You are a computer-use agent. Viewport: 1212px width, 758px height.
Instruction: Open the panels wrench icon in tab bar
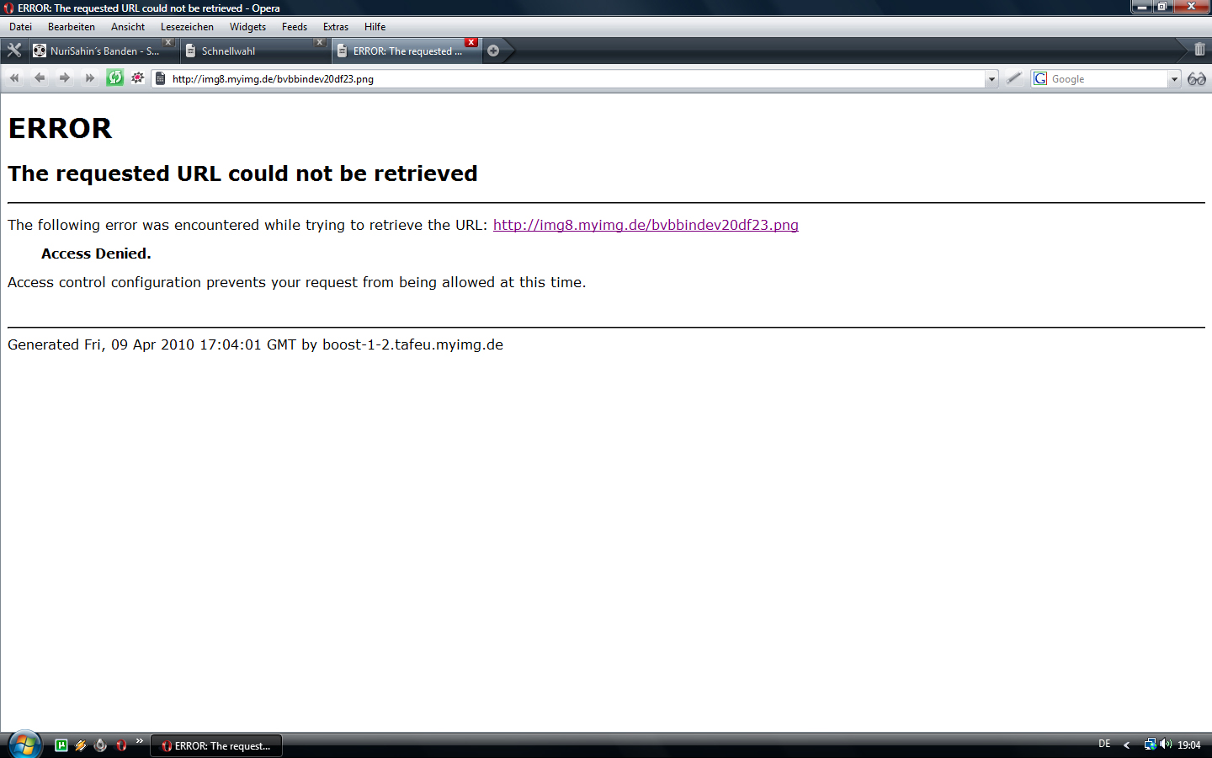pos(14,51)
